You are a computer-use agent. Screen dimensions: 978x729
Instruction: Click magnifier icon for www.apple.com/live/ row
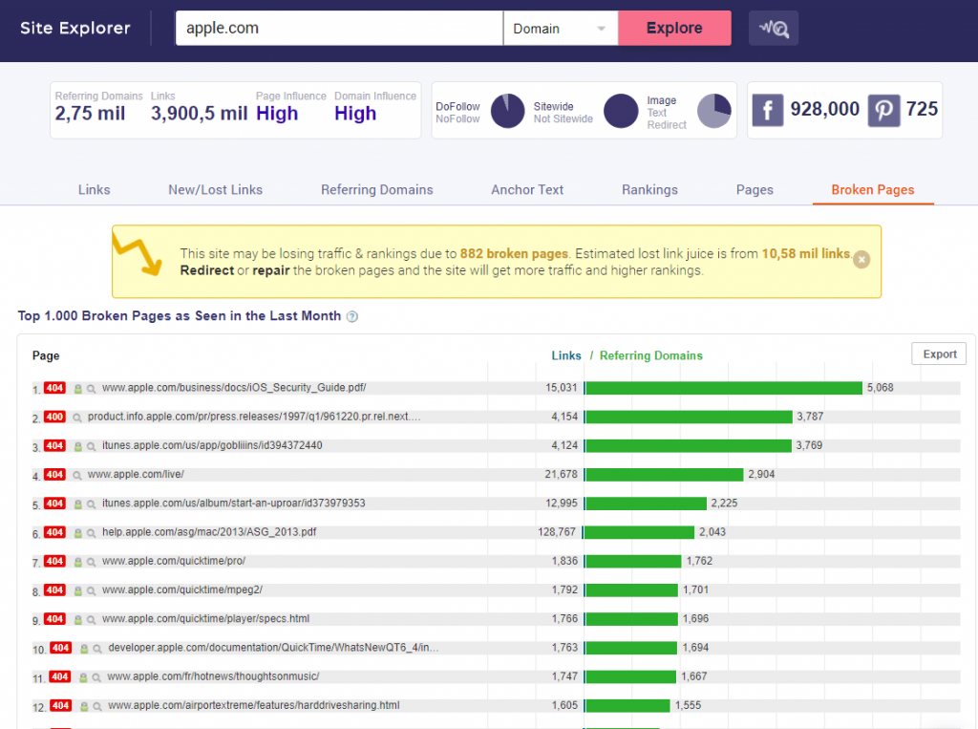(x=77, y=476)
